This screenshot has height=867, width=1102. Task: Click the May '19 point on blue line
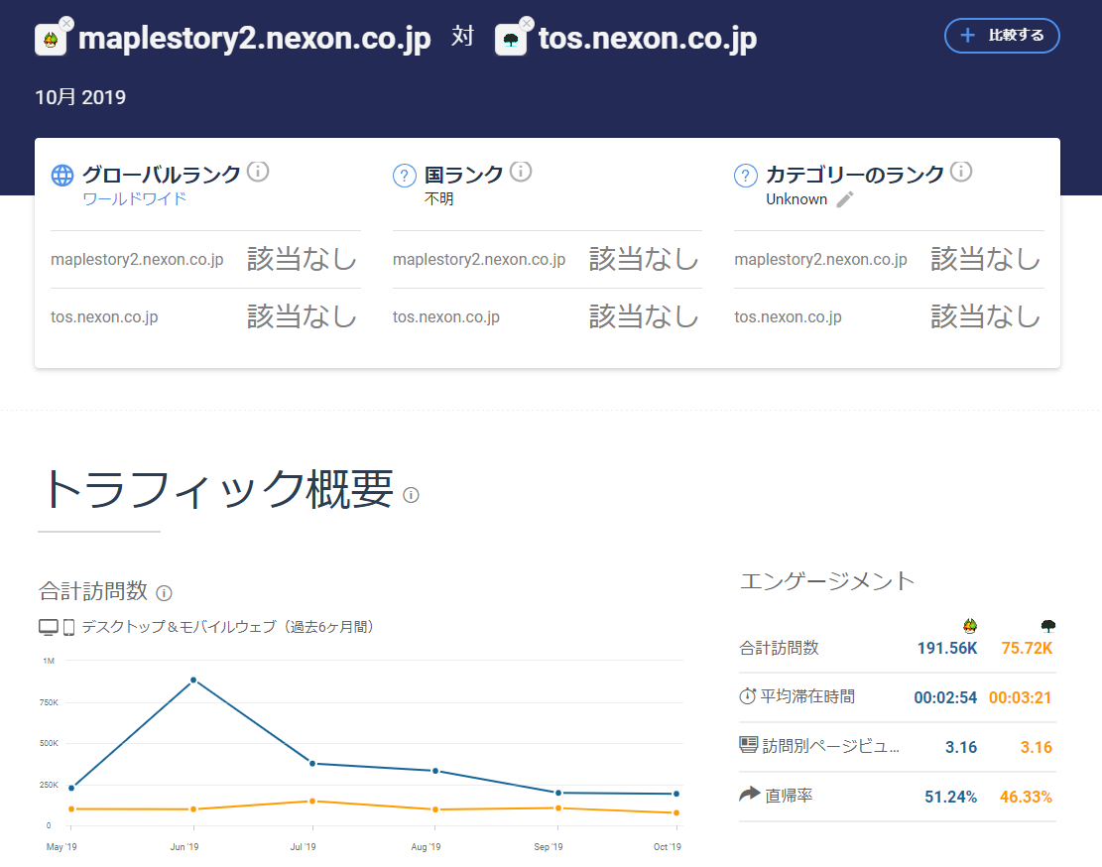click(x=71, y=788)
